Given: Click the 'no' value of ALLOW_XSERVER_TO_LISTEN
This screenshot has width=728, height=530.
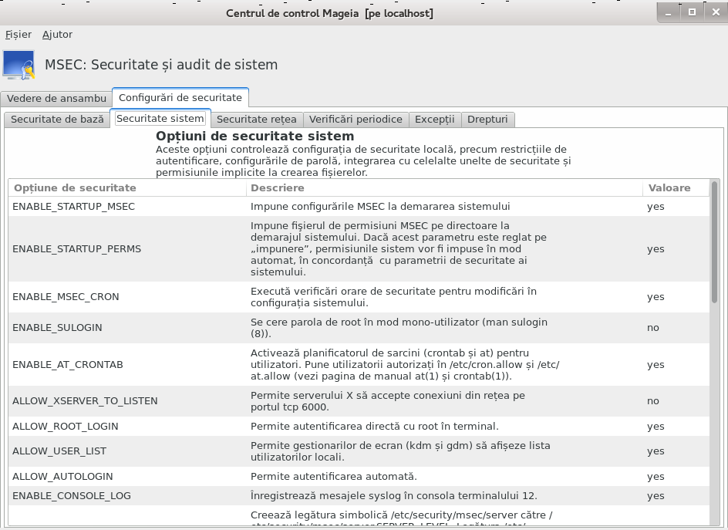Looking at the screenshot, I should click(x=652, y=401).
